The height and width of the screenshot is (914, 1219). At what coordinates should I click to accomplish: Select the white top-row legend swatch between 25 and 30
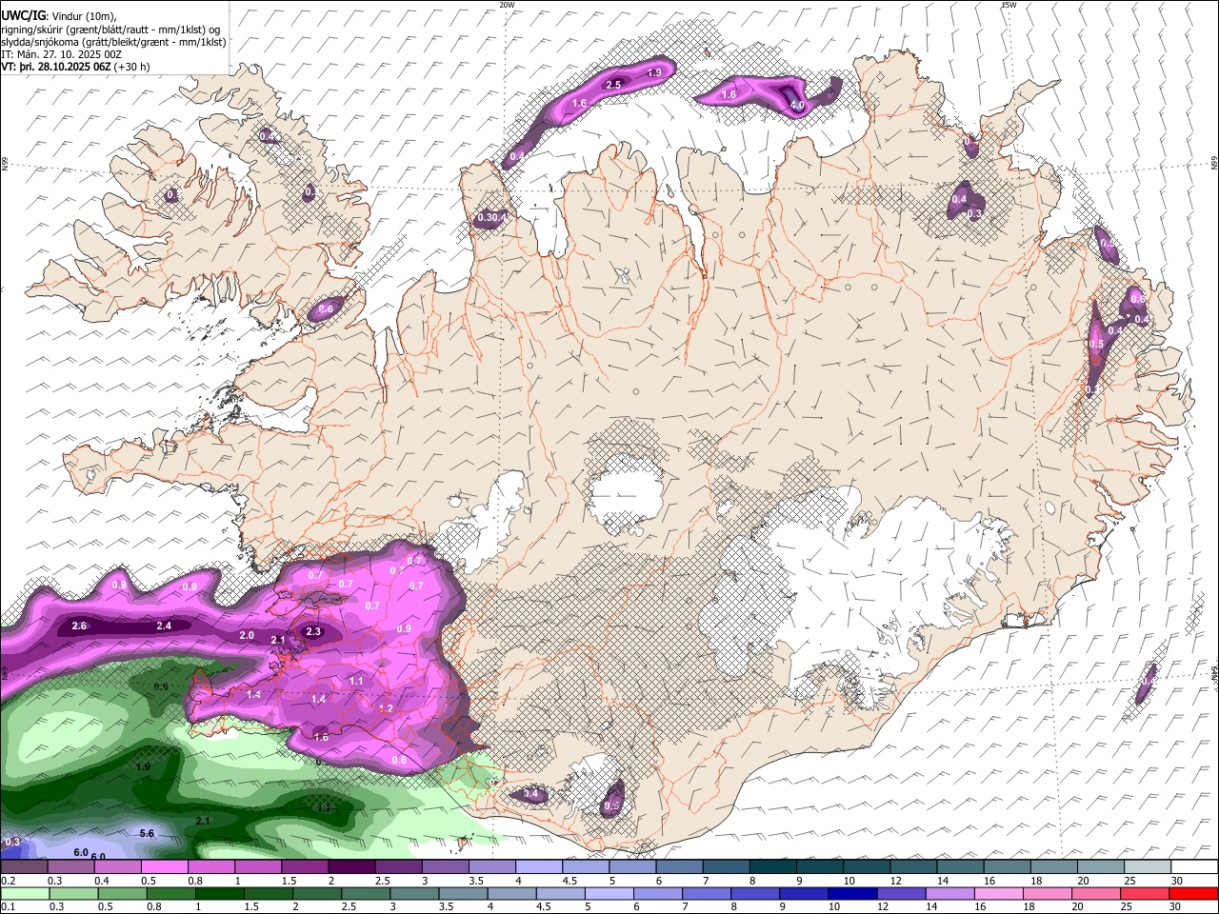(x=1147, y=866)
